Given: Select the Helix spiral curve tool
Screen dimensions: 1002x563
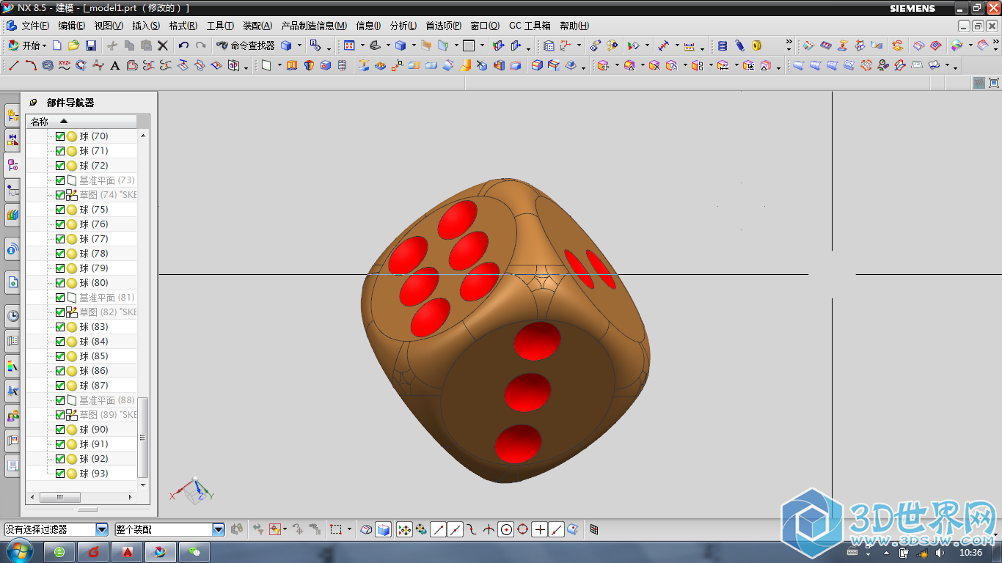Looking at the screenshot, I should point(48,65).
